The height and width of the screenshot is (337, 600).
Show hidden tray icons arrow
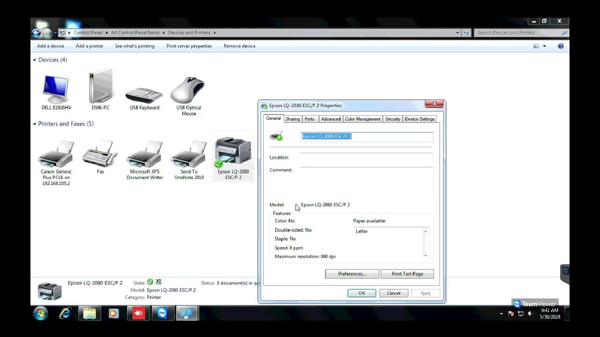(501, 314)
